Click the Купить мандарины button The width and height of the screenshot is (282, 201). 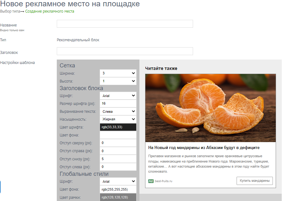tap(255, 181)
